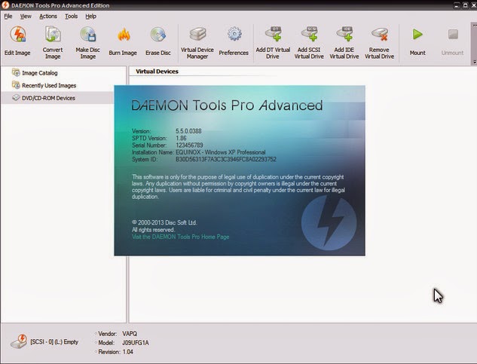Image resolution: width=477 pixels, height=364 pixels.
Task: Click the EQUINOX installation name text
Action: [221, 152]
